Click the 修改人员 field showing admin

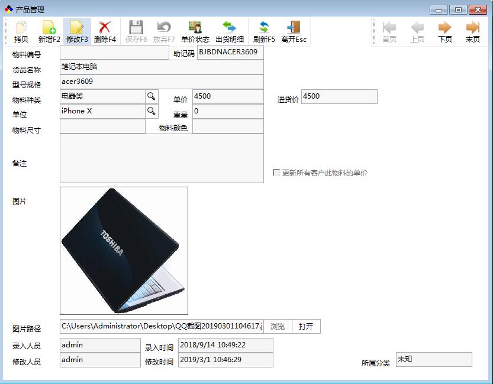tap(100, 360)
